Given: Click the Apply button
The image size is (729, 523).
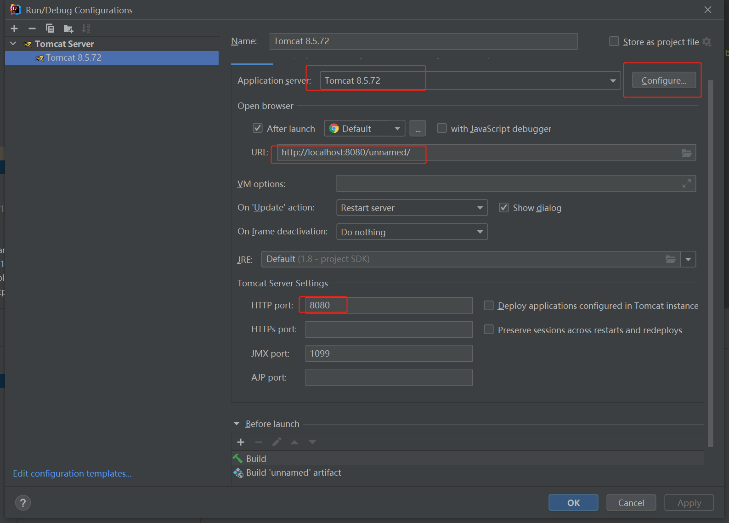Looking at the screenshot, I should click(x=689, y=503).
